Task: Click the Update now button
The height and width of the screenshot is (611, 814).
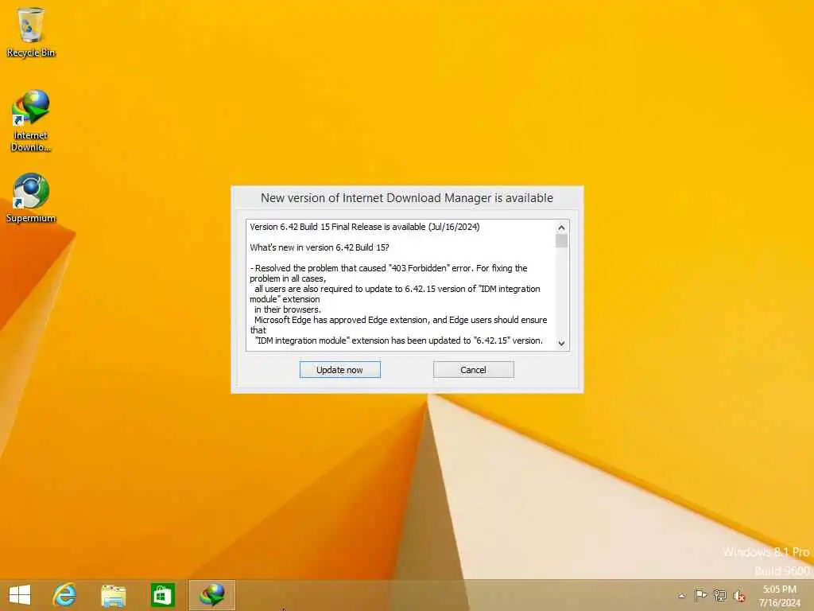Action: (340, 370)
